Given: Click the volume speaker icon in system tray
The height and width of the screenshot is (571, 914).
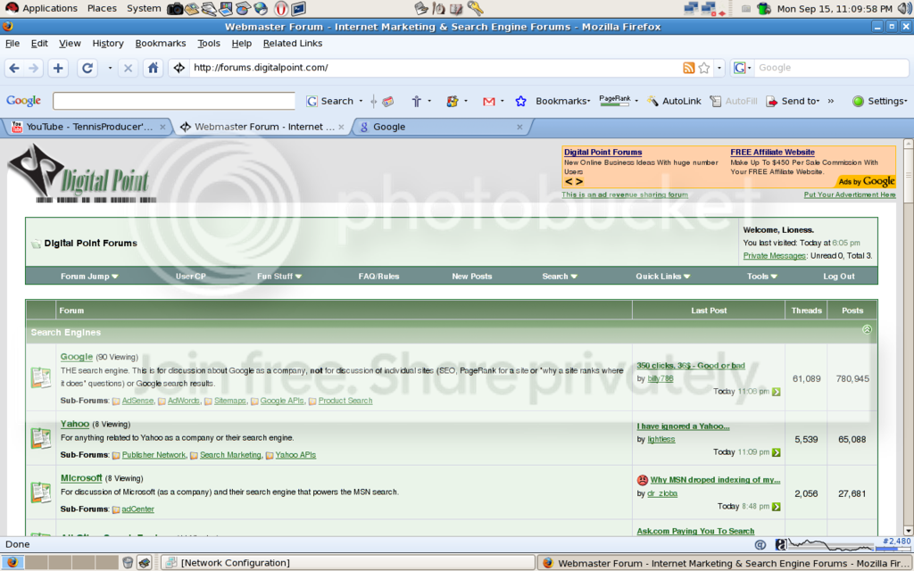Looking at the screenshot, I should pyautogui.click(x=905, y=8).
